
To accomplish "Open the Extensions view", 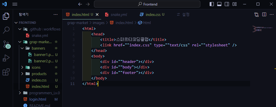I will 6,72.
